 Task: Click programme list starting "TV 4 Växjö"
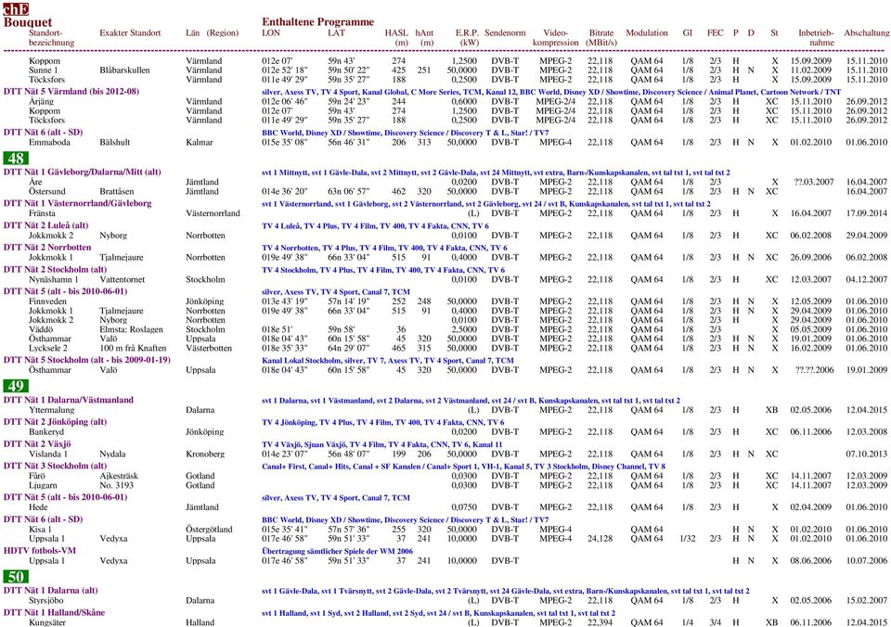tap(381, 444)
